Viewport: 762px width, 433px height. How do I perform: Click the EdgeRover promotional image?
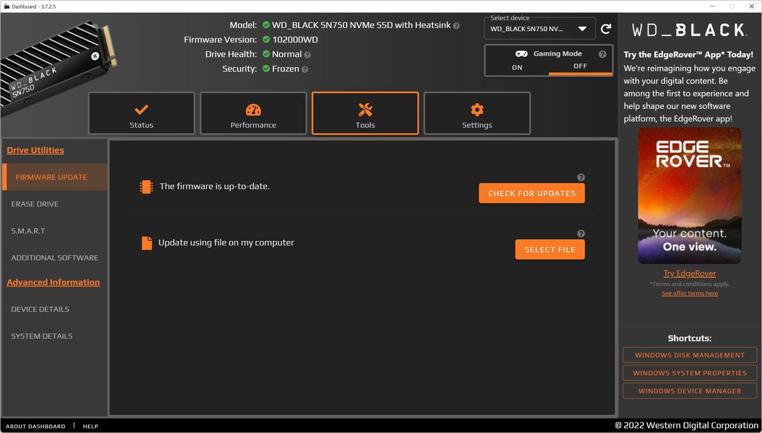click(x=690, y=196)
